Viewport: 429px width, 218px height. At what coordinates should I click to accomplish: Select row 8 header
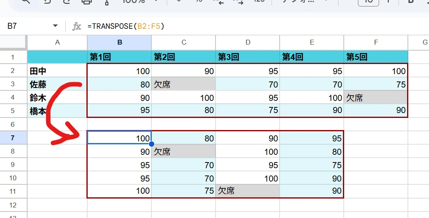(13, 151)
